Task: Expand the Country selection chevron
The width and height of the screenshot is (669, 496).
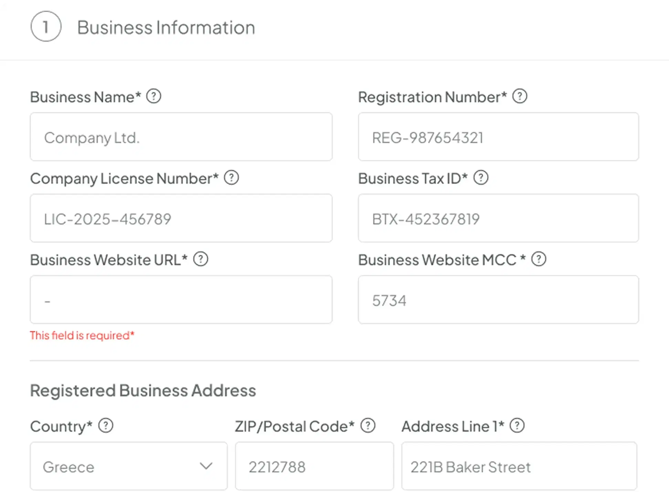Action: pyautogui.click(x=206, y=466)
